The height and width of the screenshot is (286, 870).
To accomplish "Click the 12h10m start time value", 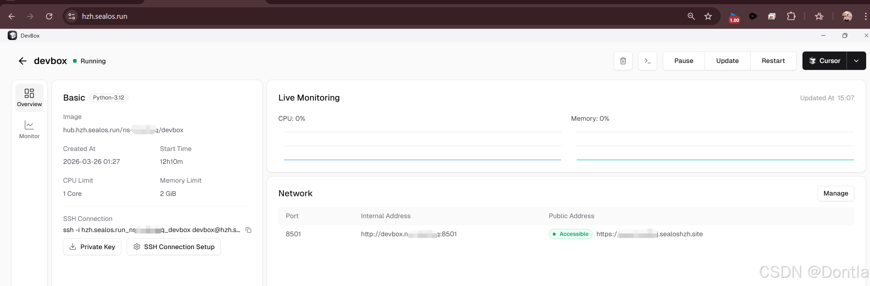I will [171, 162].
